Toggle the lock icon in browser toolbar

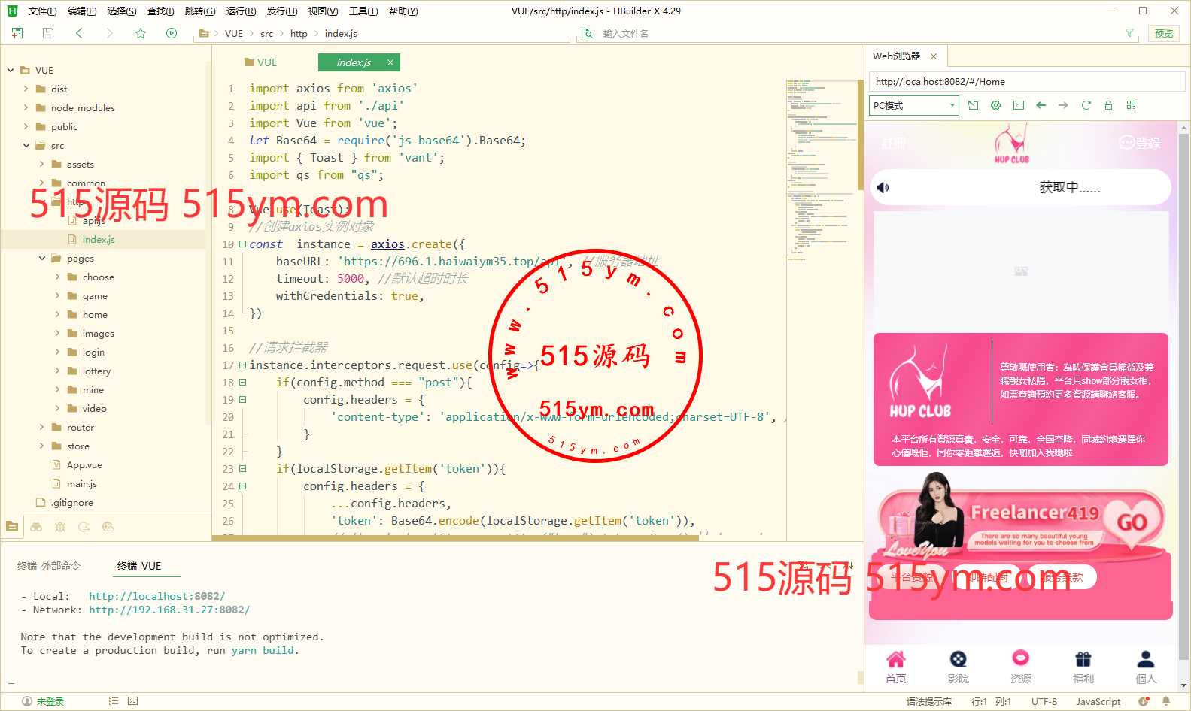(1108, 105)
